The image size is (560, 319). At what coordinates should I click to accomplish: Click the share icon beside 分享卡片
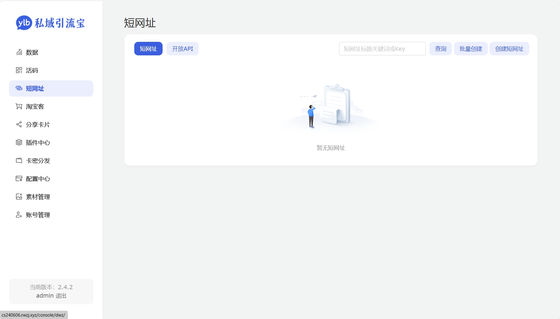(x=19, y=125)
